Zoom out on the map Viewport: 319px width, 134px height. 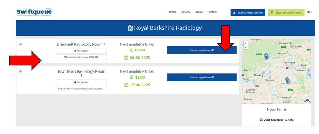(246, 47)
